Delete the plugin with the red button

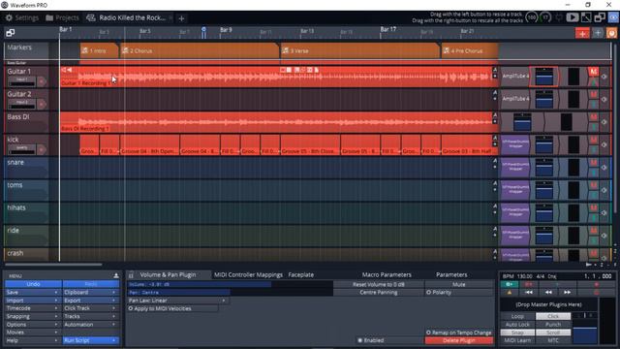coord(459,340)
